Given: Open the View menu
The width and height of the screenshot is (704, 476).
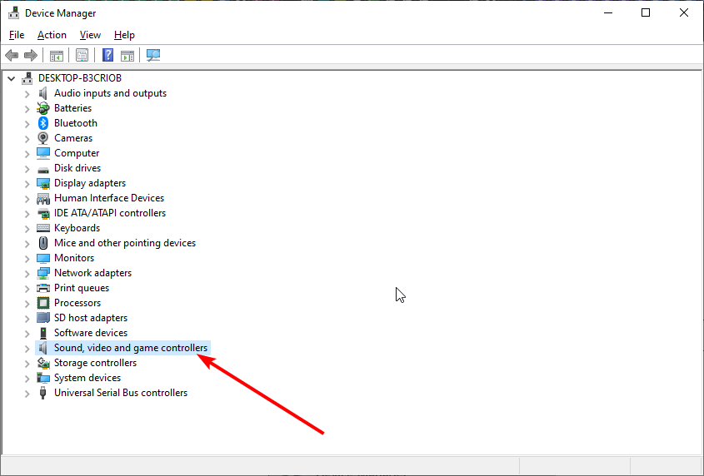Looking at the screenshot, I should coord(90,35).
